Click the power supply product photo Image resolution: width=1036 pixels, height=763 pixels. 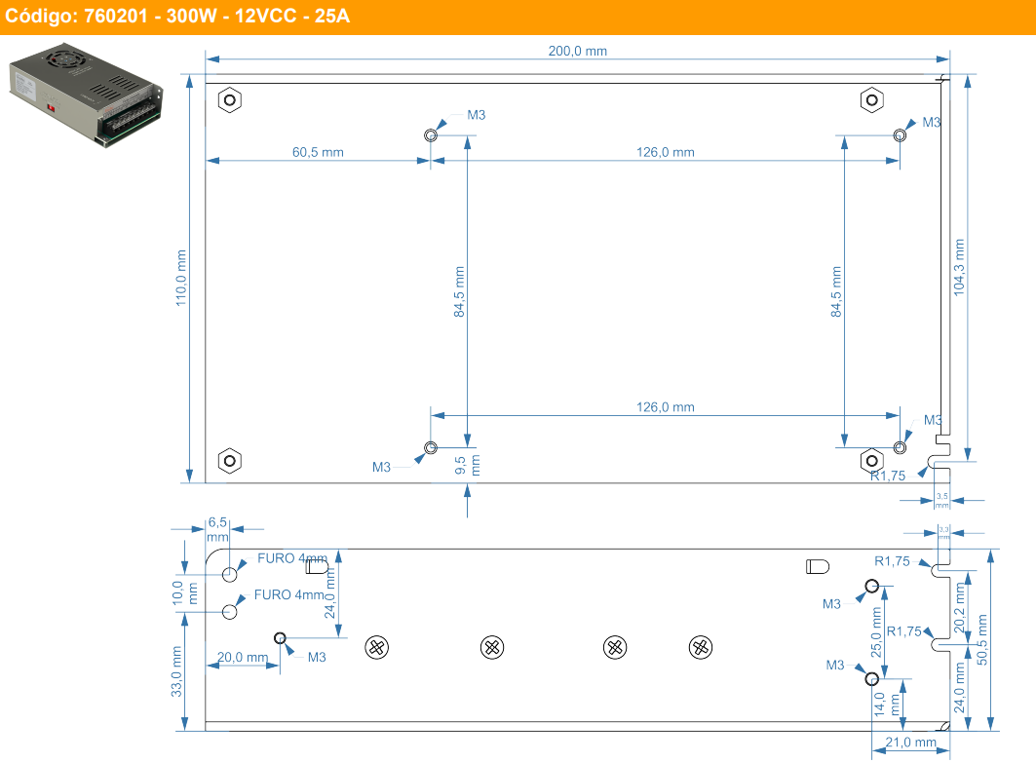(x=86, y=95)
